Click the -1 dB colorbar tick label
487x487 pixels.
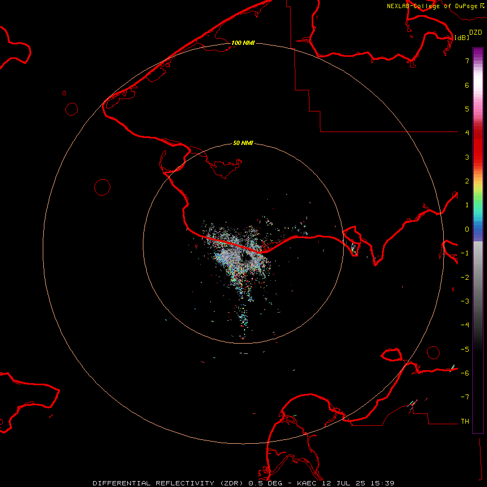(465, 253)
